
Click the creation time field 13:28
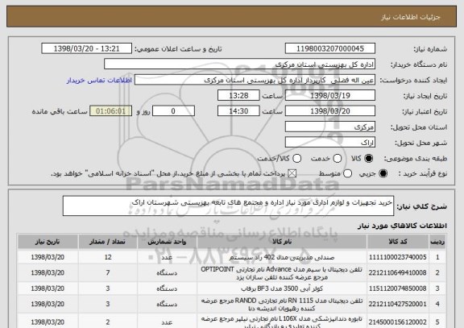238,96
